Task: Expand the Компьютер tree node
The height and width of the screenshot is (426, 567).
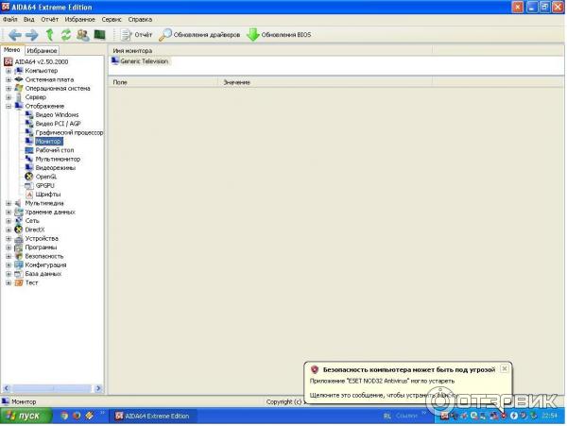Action: click(9, 71)
